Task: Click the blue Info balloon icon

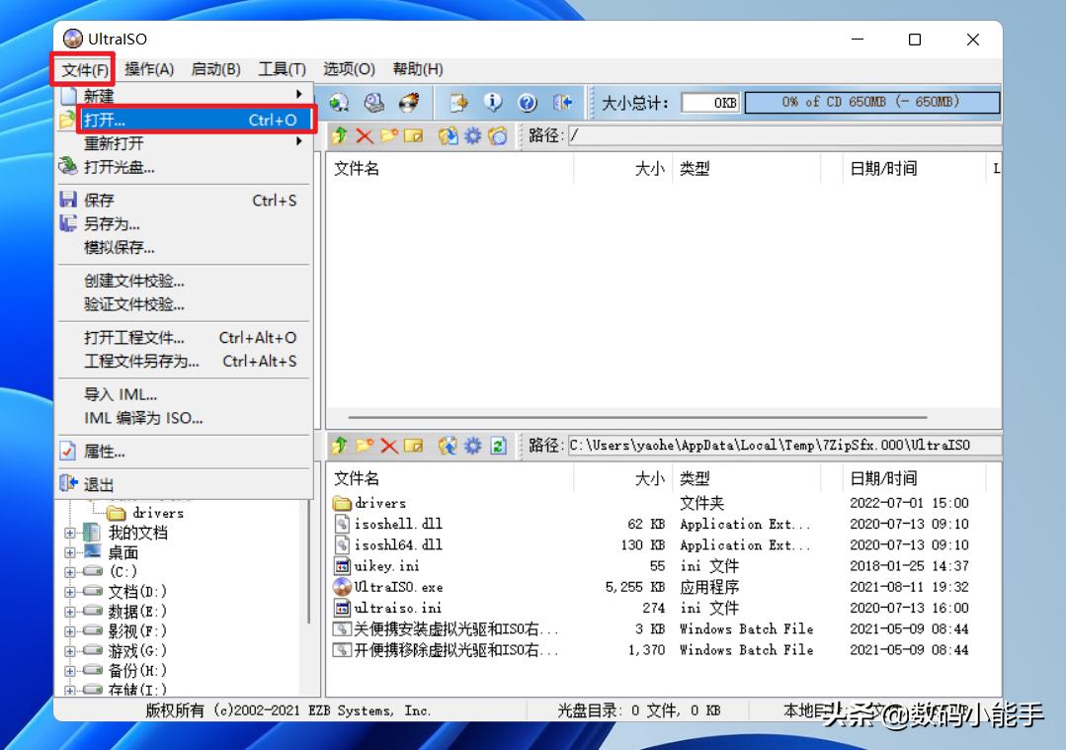Action: pos(493,103)
